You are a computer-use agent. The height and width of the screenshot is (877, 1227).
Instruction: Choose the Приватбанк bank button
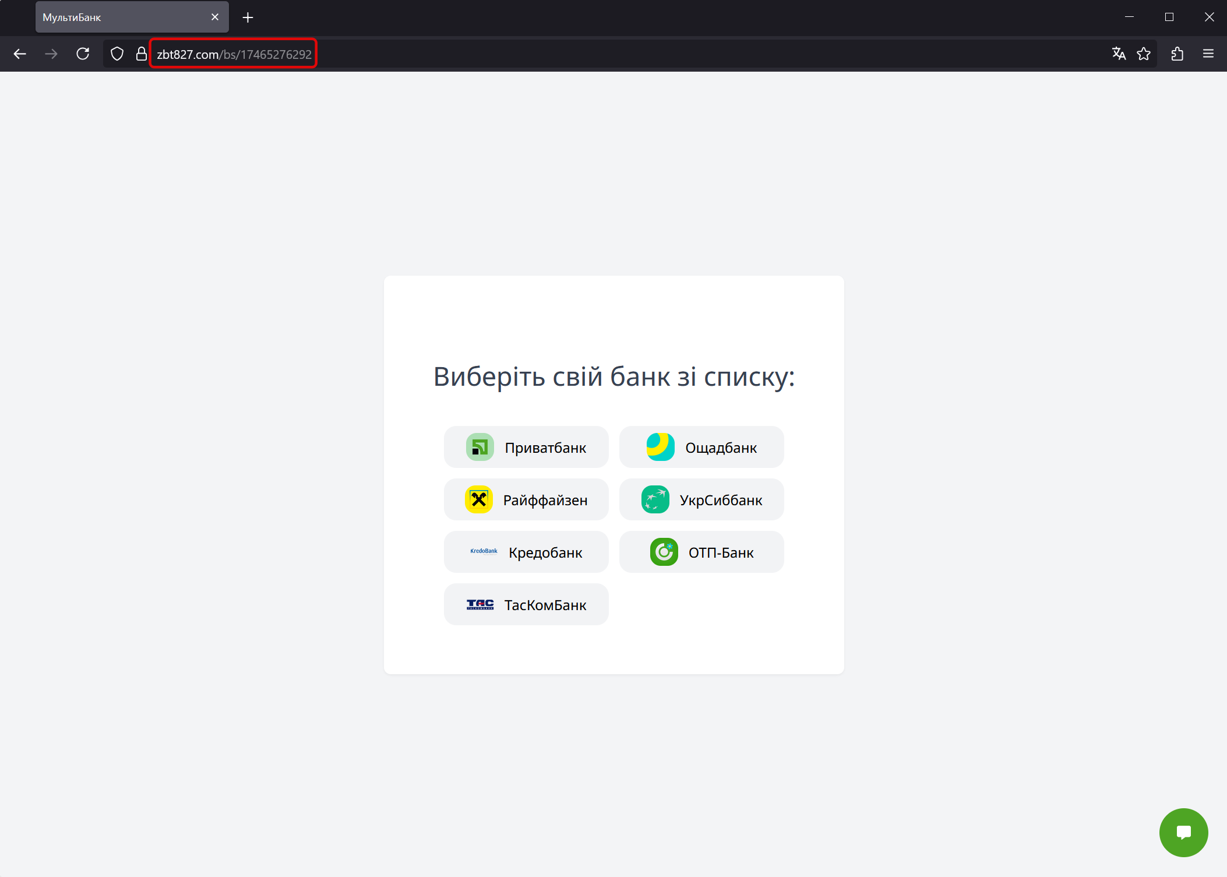click(x=526, y=448)
